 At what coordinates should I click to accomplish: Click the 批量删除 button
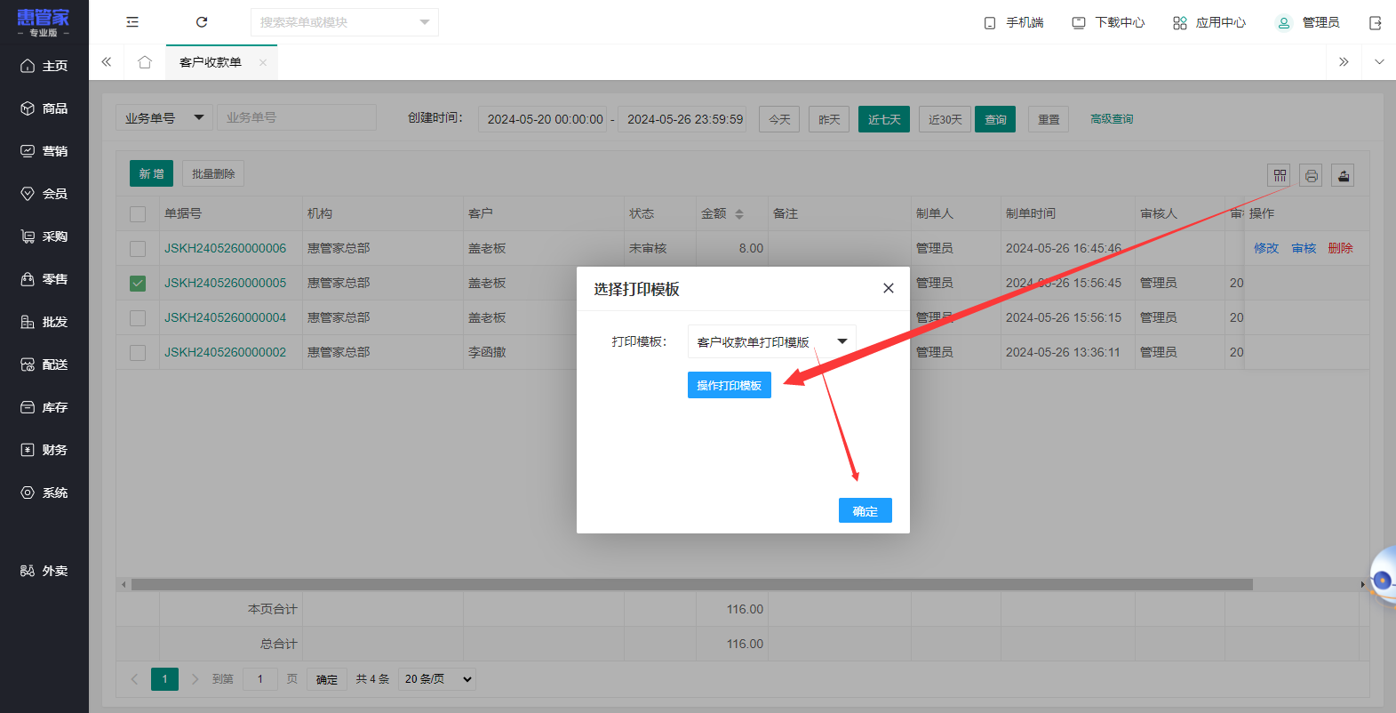tap(213, 174)
